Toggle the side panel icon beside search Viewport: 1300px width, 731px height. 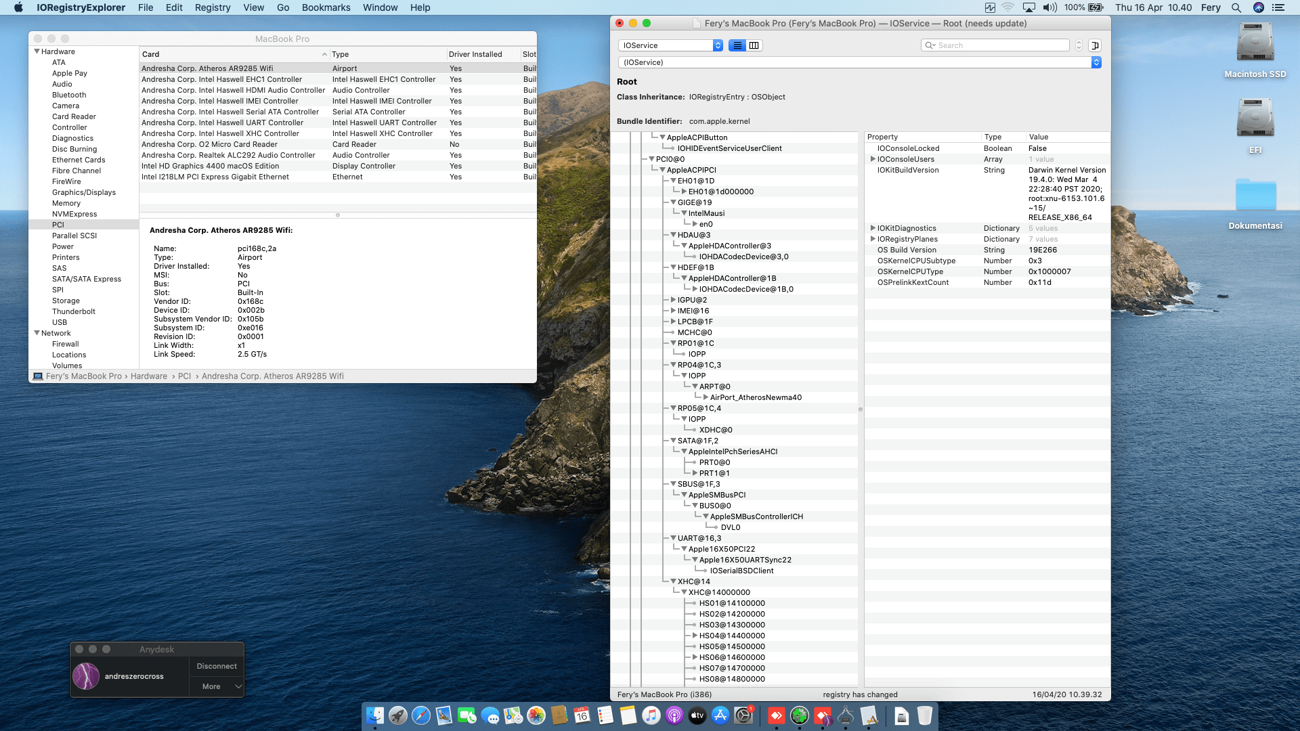point(1095,45)
